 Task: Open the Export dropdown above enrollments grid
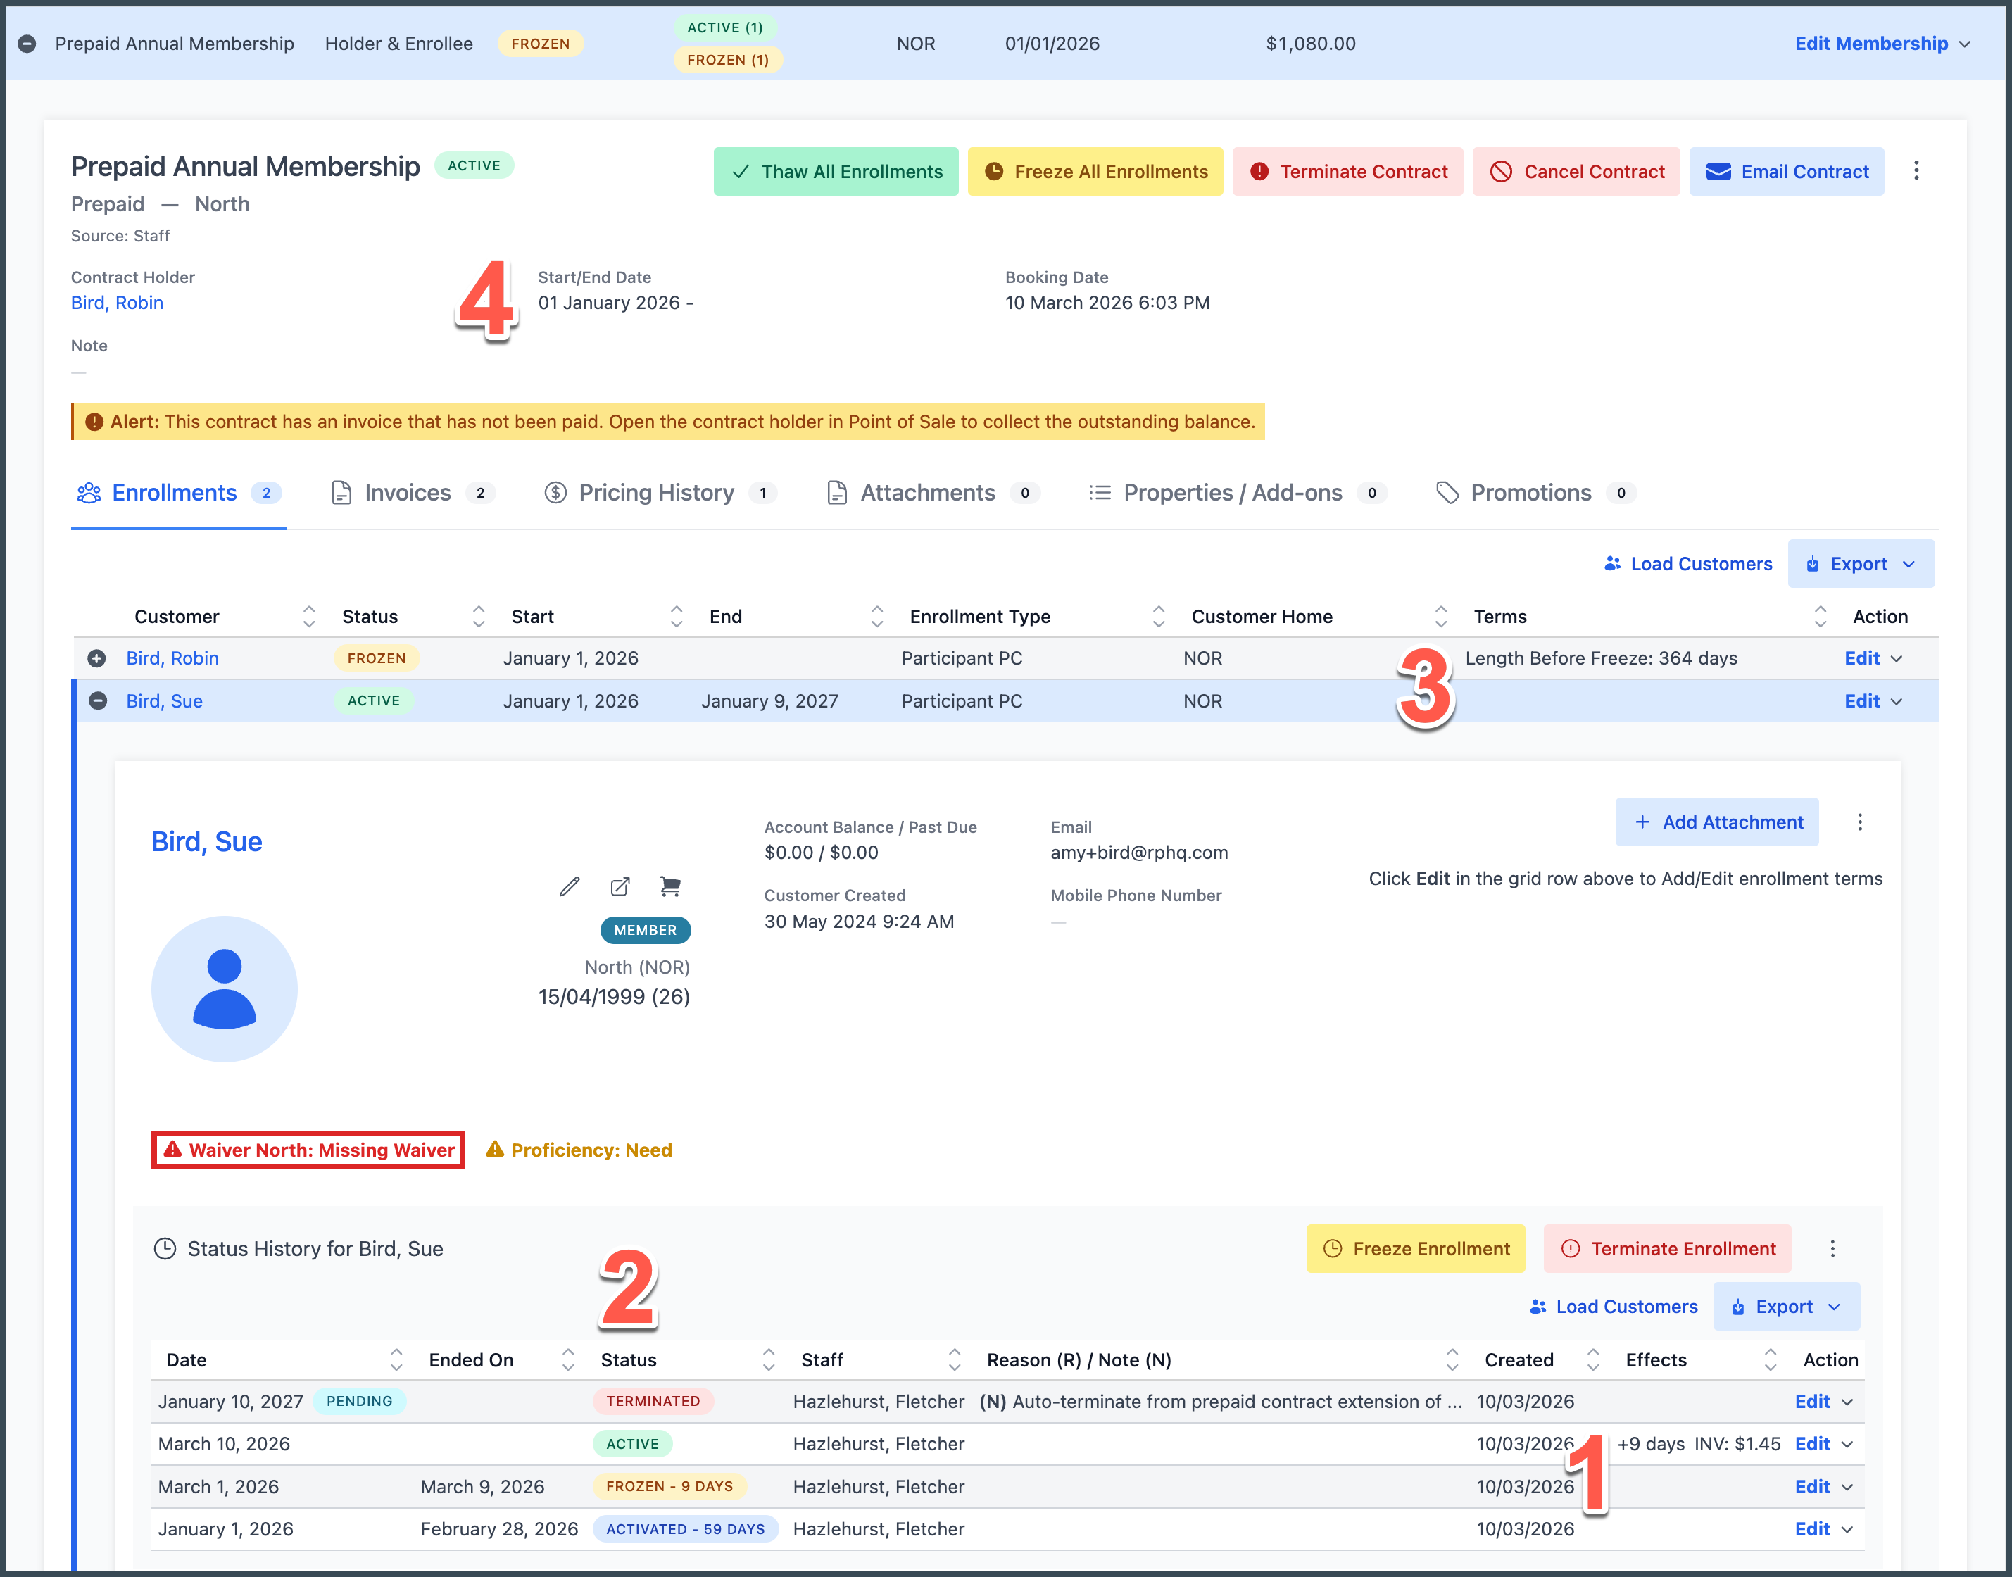tap(1861, 564)
